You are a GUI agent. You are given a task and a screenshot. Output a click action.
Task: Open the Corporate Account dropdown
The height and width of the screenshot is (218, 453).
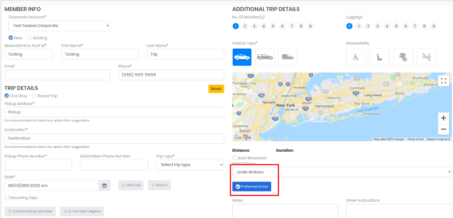point(59,26)
